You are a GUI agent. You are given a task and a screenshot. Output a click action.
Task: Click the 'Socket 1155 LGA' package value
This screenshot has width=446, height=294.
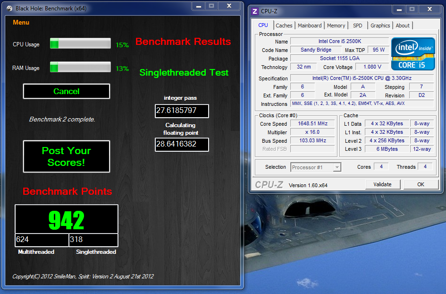coord(340,59)
